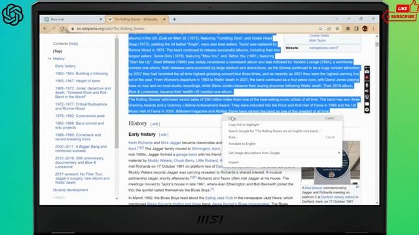Screen dimensions: 419x235
Task: Bookmark this page with the star icon
Action: tap(338, 29)
